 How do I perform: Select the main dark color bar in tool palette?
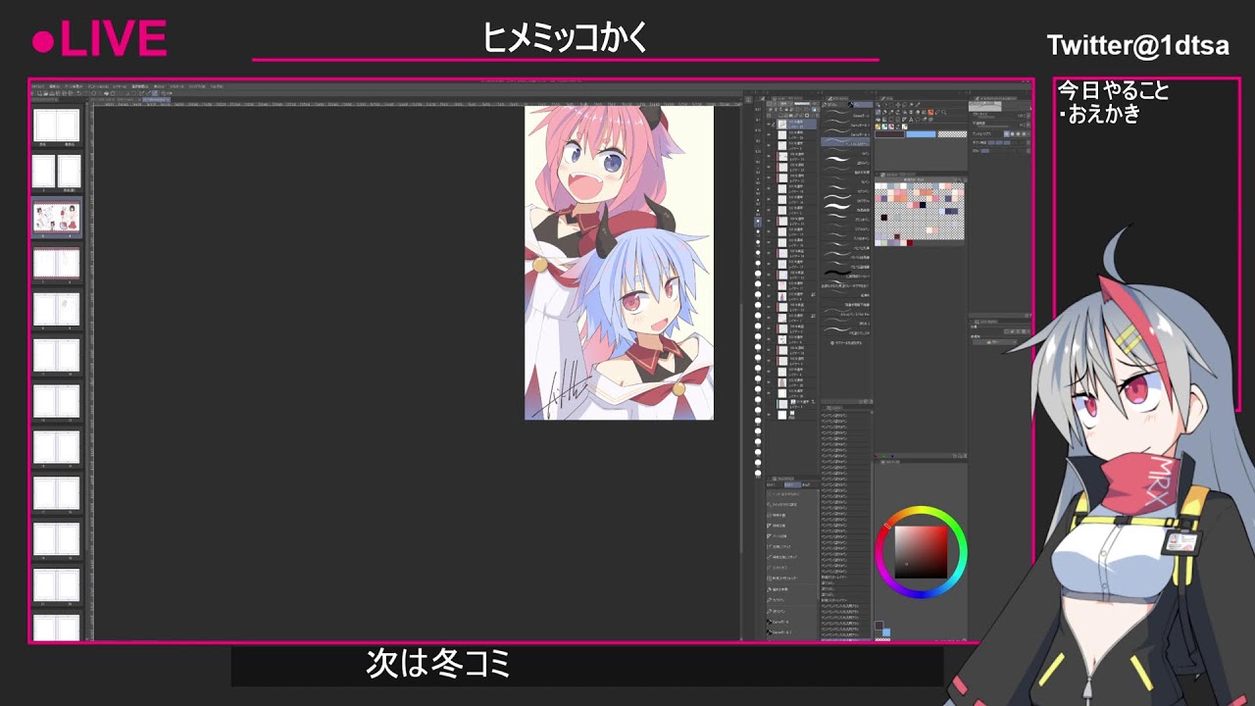(x=889, y=134)
